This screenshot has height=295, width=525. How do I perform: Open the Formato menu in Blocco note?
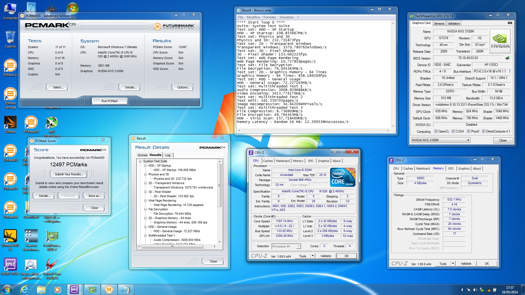(269, 17)
